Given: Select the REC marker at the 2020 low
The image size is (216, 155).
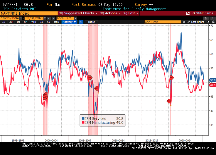Looking at the screenshot, I should [x=169, y=101].
